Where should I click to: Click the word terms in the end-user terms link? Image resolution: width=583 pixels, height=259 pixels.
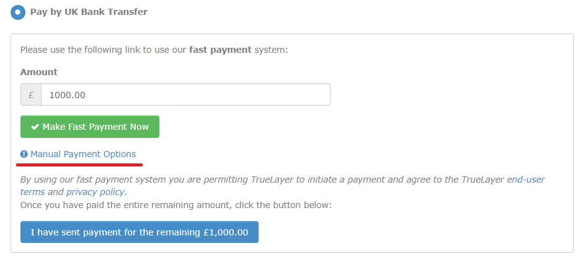point(32,192)
